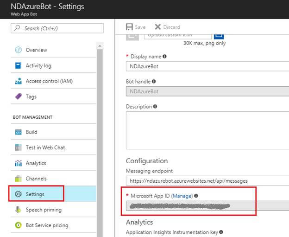
Task: Click the Overview globe icon
Action: point(19,50)
